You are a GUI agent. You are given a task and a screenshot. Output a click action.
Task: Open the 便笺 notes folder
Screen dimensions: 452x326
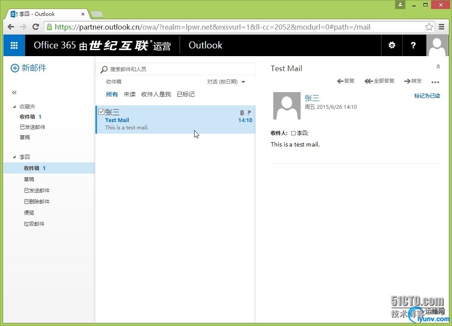pyautogui.click(x=29, y=213)
